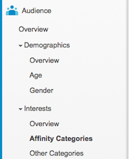Toggle the triangle next to Demographics

coord(21,46)
